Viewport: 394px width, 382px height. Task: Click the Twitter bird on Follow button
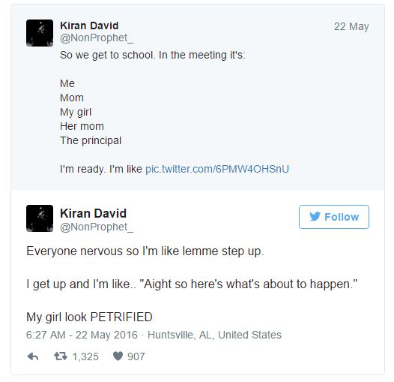coord(315,216)
